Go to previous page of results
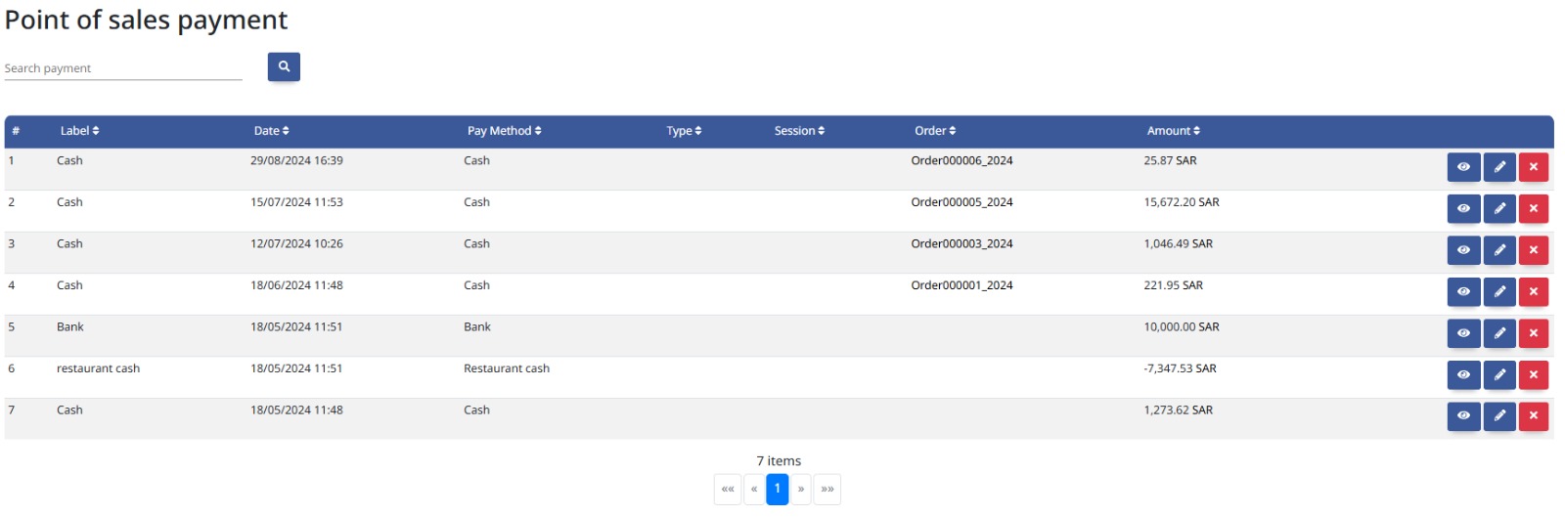 point(754,489)
